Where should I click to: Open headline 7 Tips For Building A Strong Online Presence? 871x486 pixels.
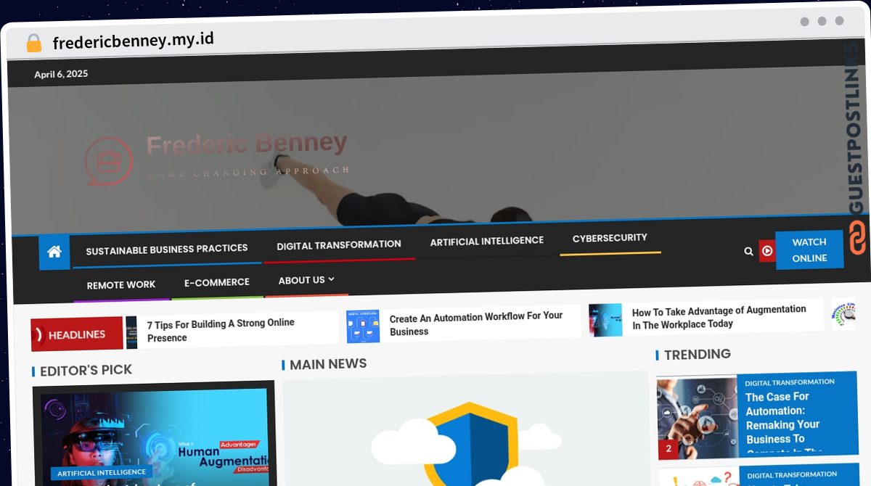(x=221, y=330)
